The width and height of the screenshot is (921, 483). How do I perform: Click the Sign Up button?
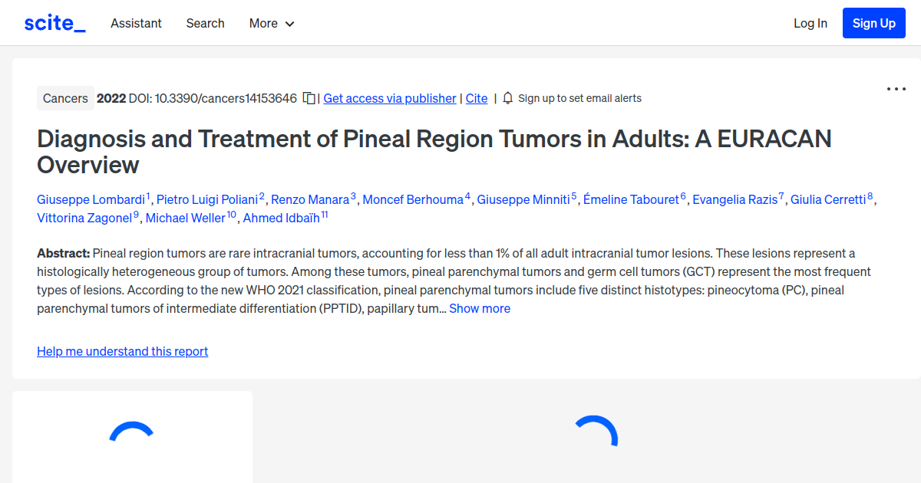(873, 22)
